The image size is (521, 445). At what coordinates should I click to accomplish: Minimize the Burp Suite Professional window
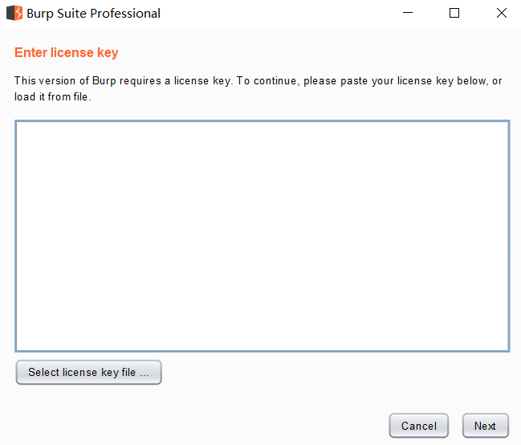pyautogui.click(x=408, y=13)
